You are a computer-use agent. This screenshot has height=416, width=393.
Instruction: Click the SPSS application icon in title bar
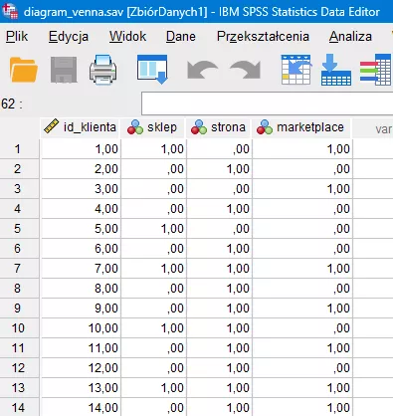(10, 11)
